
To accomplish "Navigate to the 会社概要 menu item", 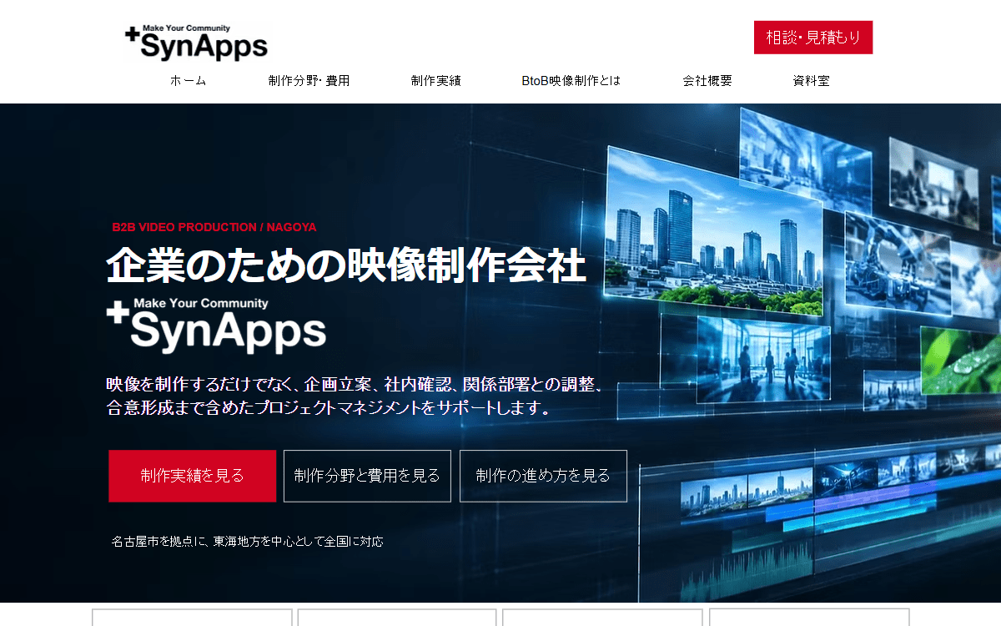I will click(707, 81).
